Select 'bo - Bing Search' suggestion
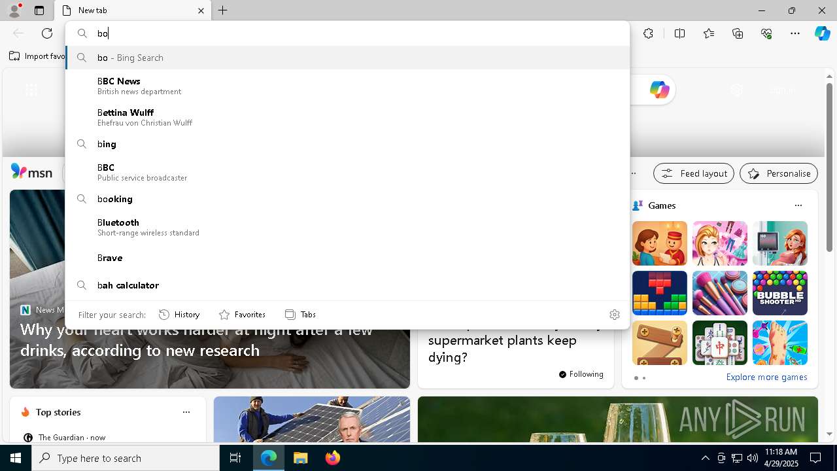The width and height of the screenshot is (837, 471). pos(348,58)
